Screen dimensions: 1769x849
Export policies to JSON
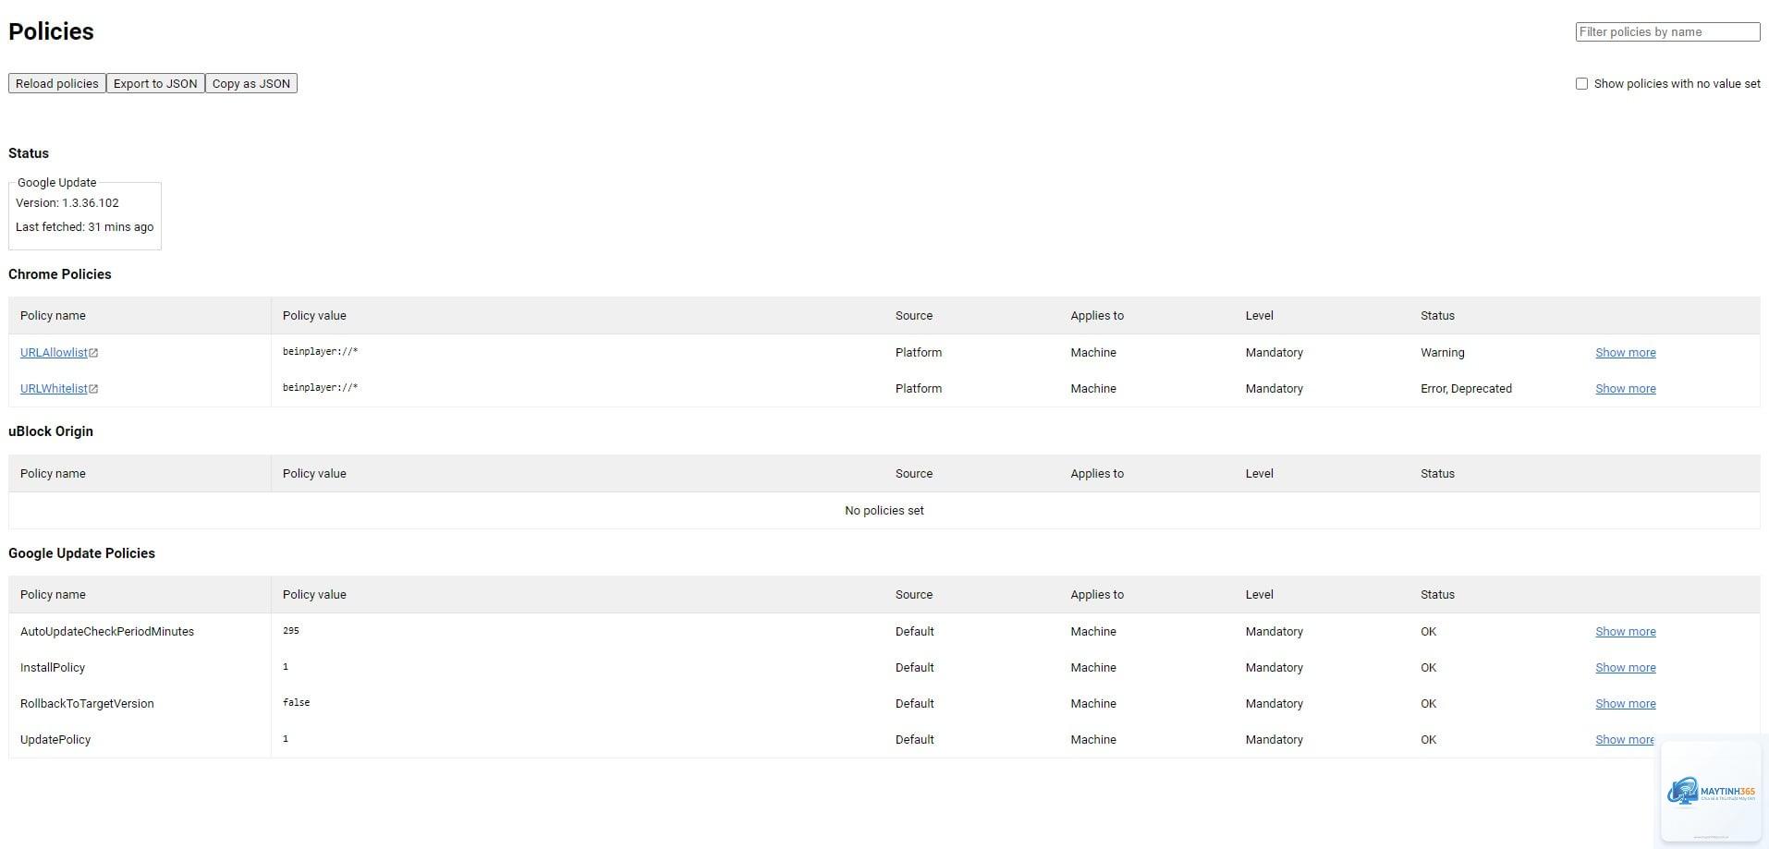155,83
